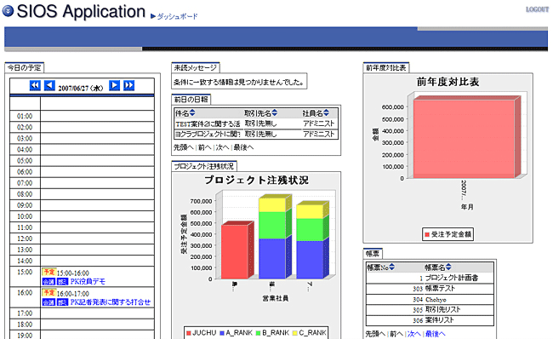Image resolution: width=553 pixels, height=339 pixels.
Task: Click the LOGOUT link
Action: (537, 9)
